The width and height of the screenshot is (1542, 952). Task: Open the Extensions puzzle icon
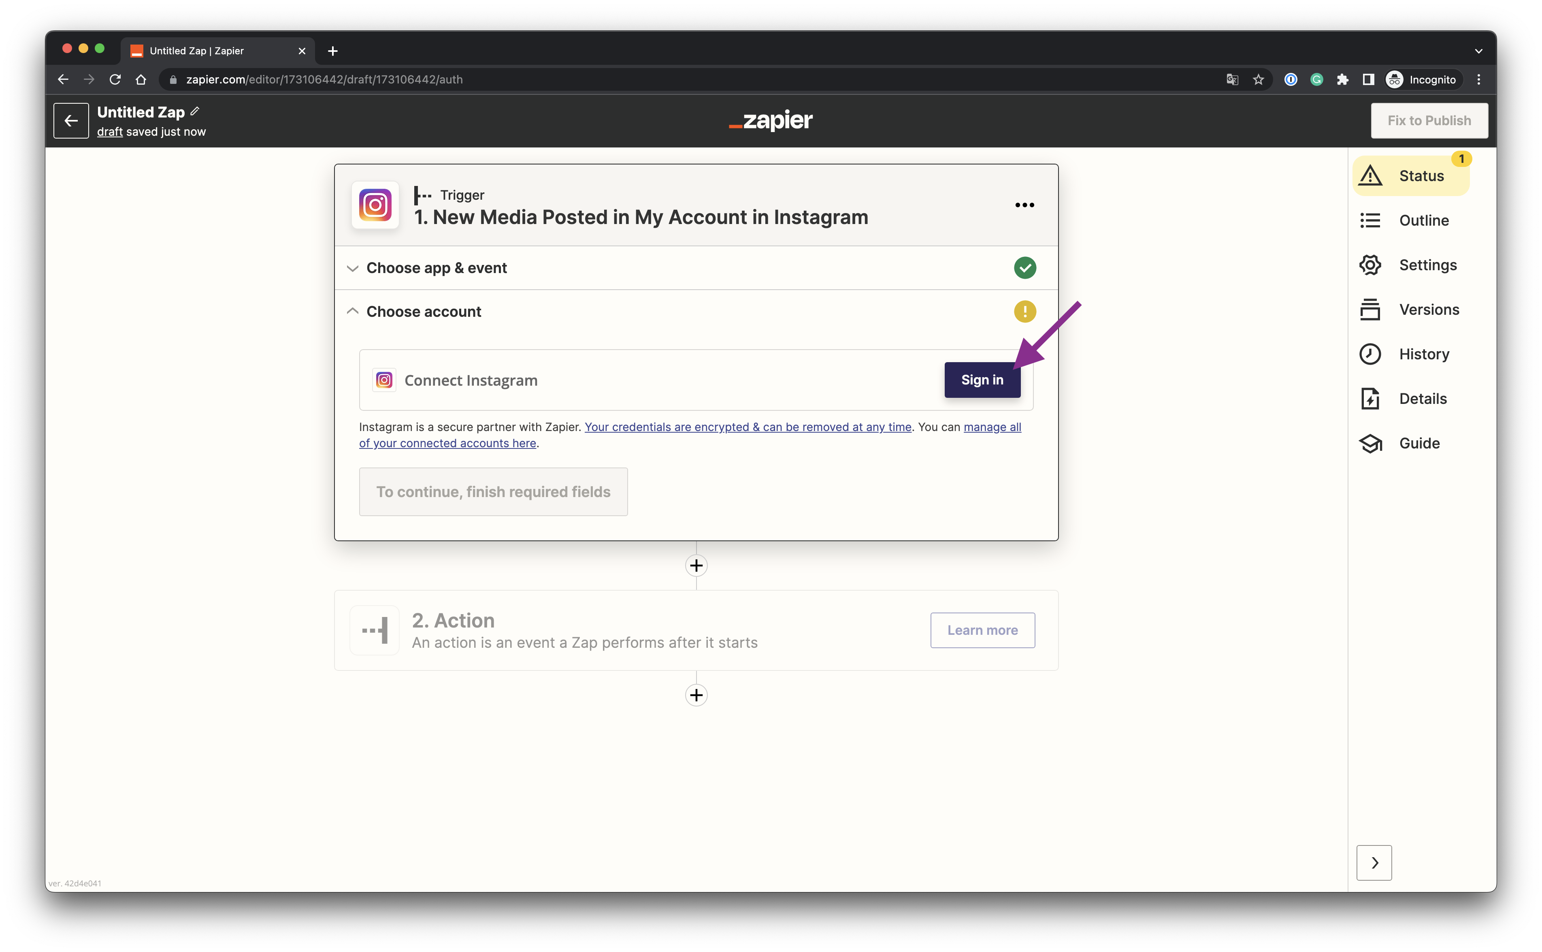tap(1342, 79)
